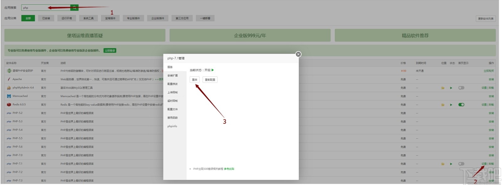The width and height of the screenshot is (502, 185).
Task: Select the 一键部署 category filter
Action: pyautogui.click(x=205, y=18)
